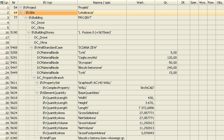Click the Dł. column header

click(x=184, y=3)
